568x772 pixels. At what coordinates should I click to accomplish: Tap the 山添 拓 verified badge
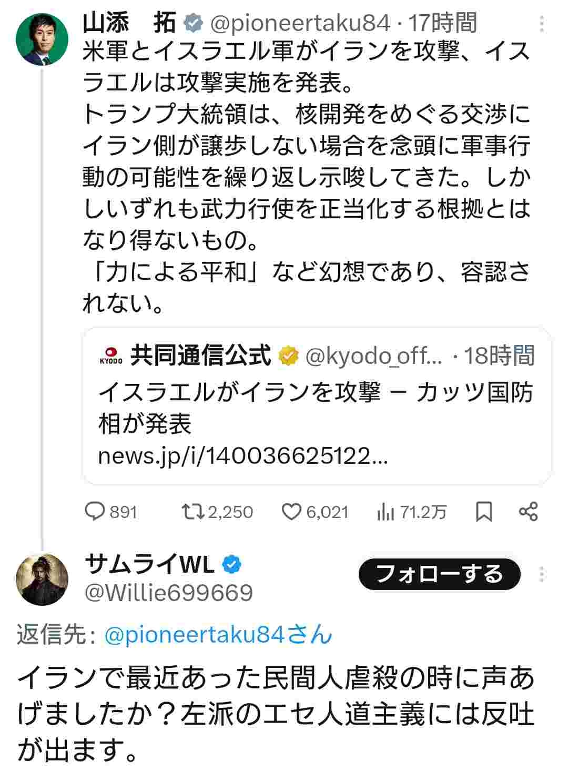point(193,23)
